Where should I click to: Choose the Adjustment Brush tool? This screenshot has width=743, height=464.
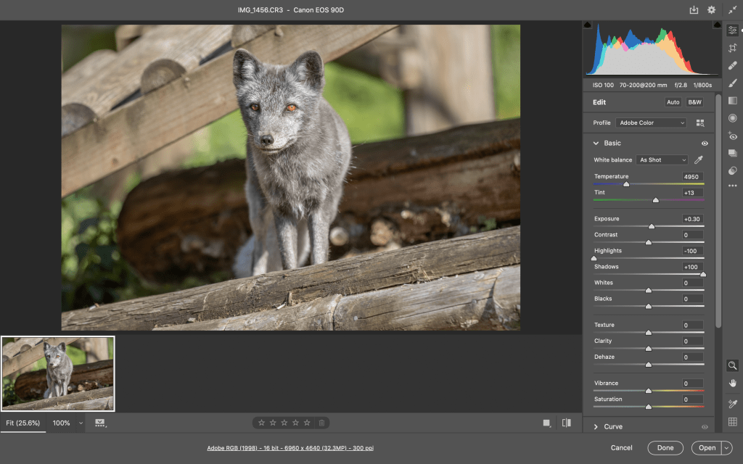[x=733, y=83]
